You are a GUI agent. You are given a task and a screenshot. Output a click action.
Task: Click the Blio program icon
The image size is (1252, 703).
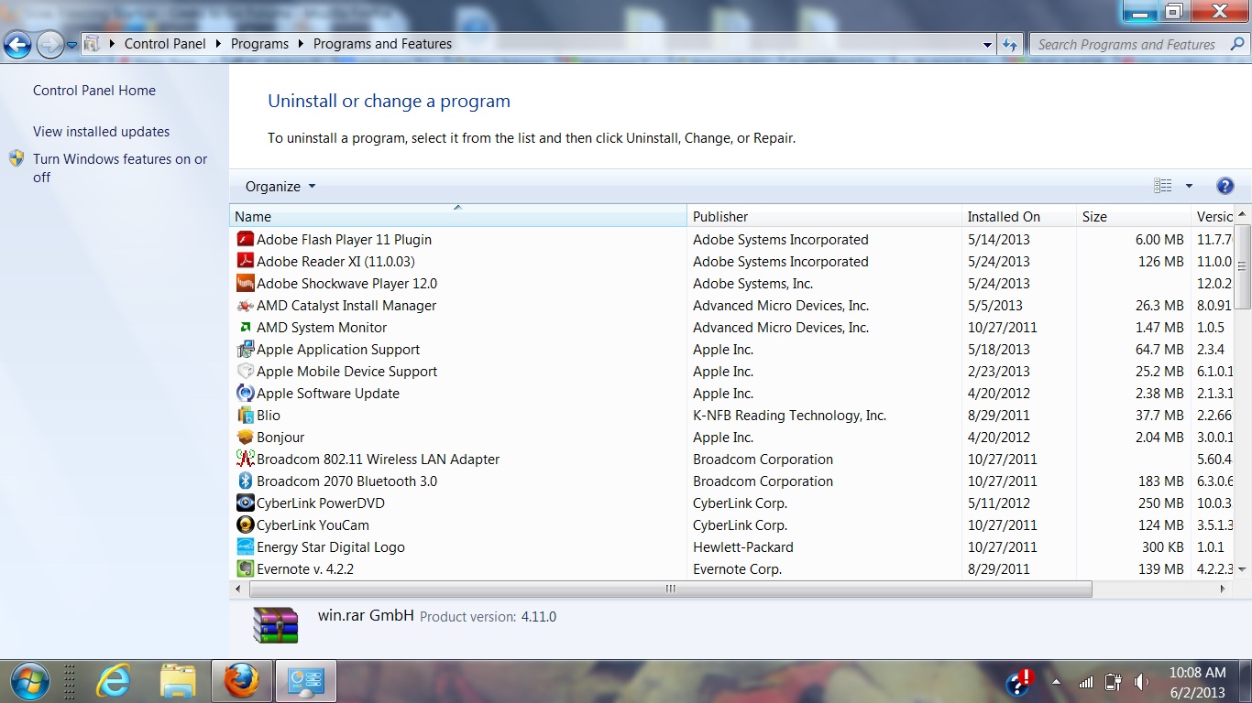pyautogui.click(x=245, y=416)
